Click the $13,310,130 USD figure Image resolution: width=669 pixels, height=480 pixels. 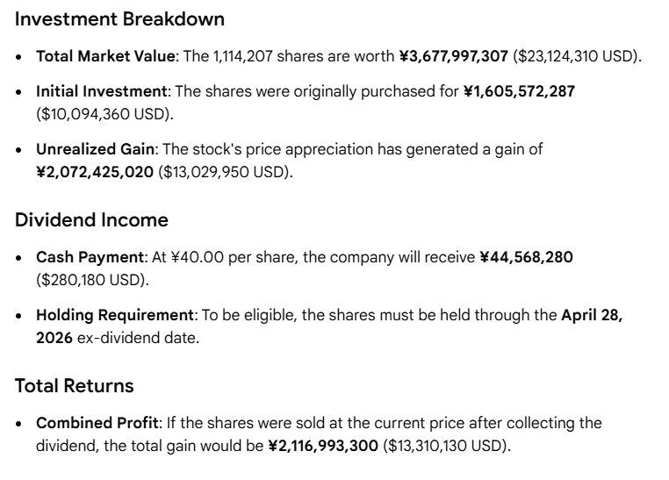click(446, 446)
